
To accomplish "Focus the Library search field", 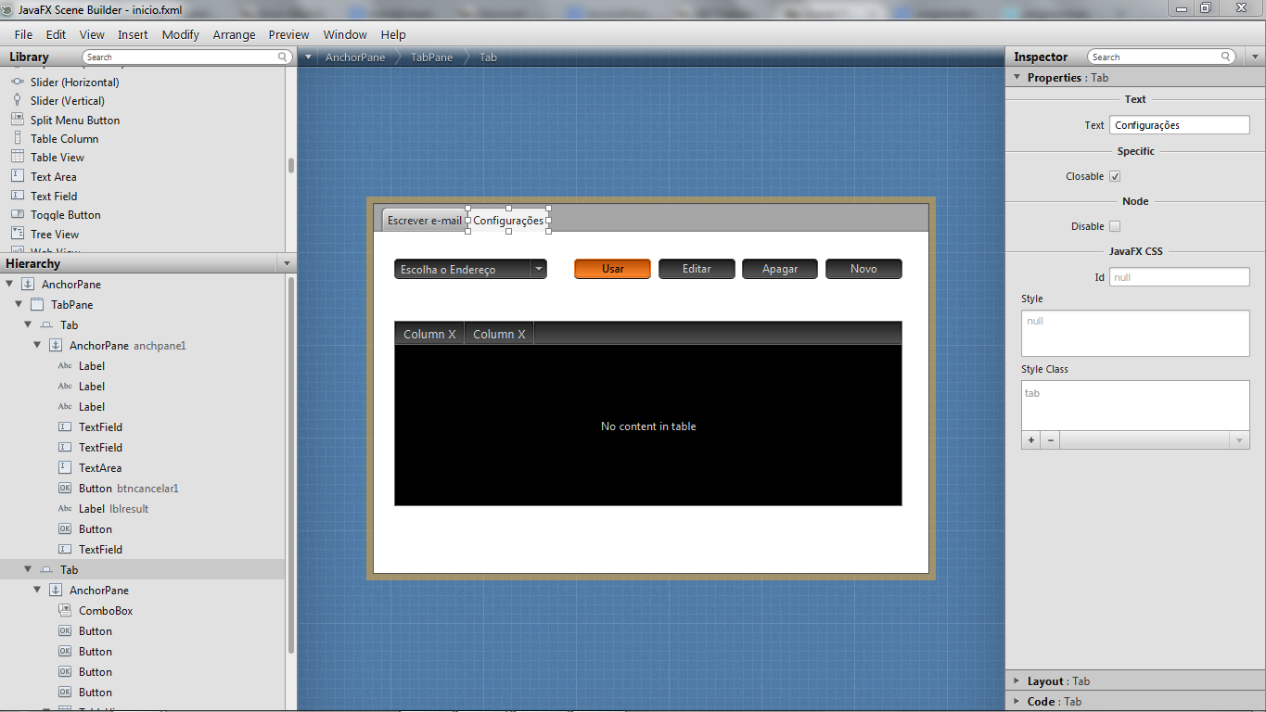I will click(x=188, y=57).
